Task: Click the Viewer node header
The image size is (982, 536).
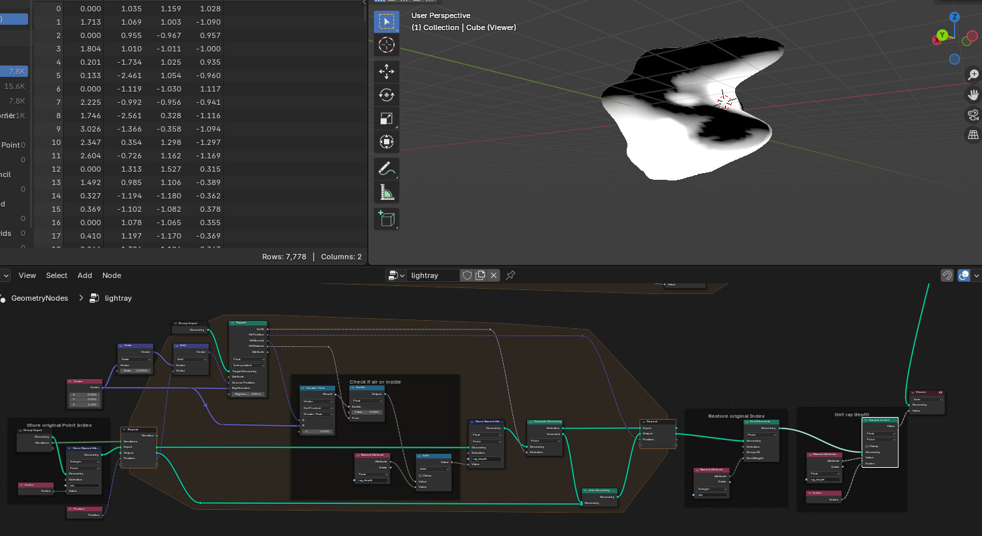Action: [927, 392]
